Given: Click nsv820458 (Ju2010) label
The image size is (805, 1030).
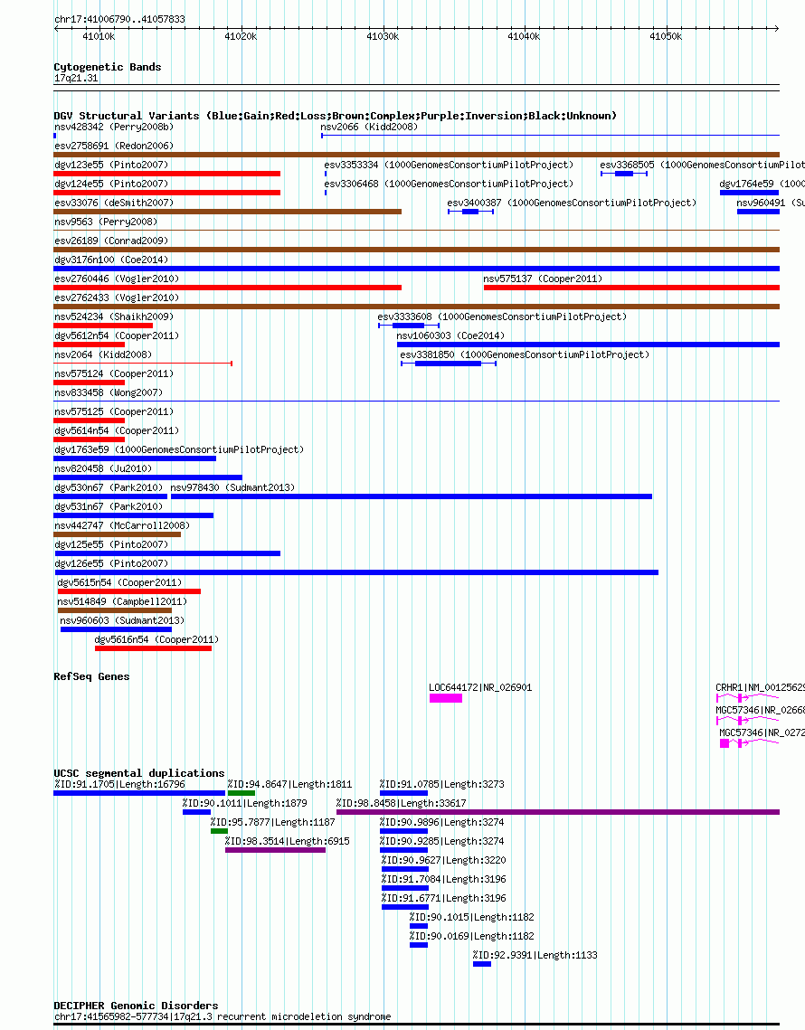Looking at the screenshot, I should point(103,469).
